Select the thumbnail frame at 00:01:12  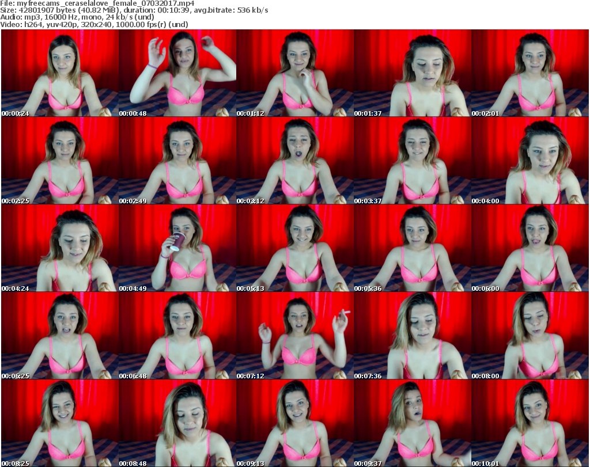[x=294, y=73]
